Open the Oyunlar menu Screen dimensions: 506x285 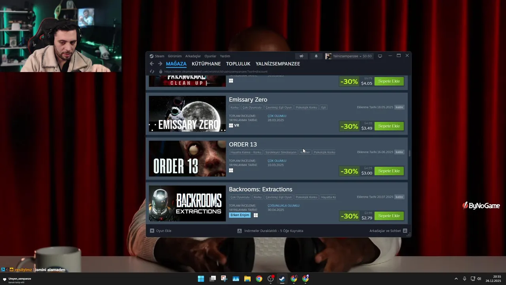pos(210,56)
